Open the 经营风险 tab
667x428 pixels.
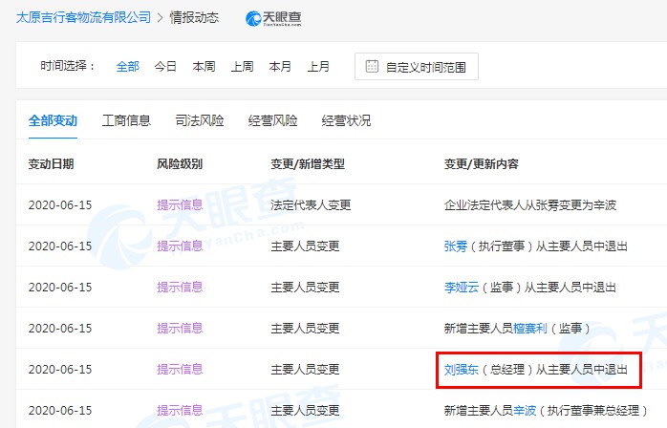click(272, 120)
